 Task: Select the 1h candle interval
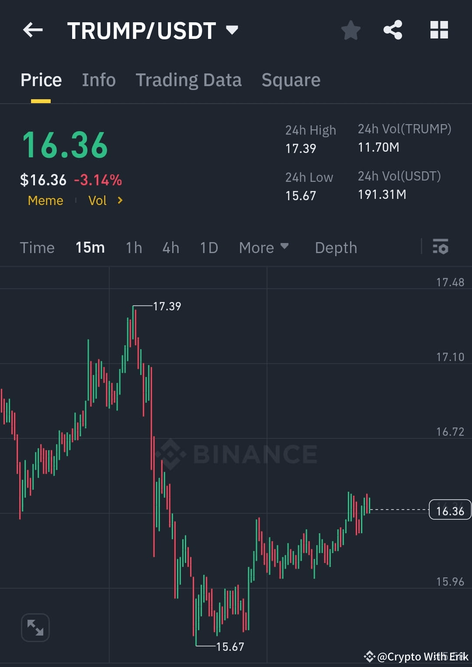[x=133, y=247]
